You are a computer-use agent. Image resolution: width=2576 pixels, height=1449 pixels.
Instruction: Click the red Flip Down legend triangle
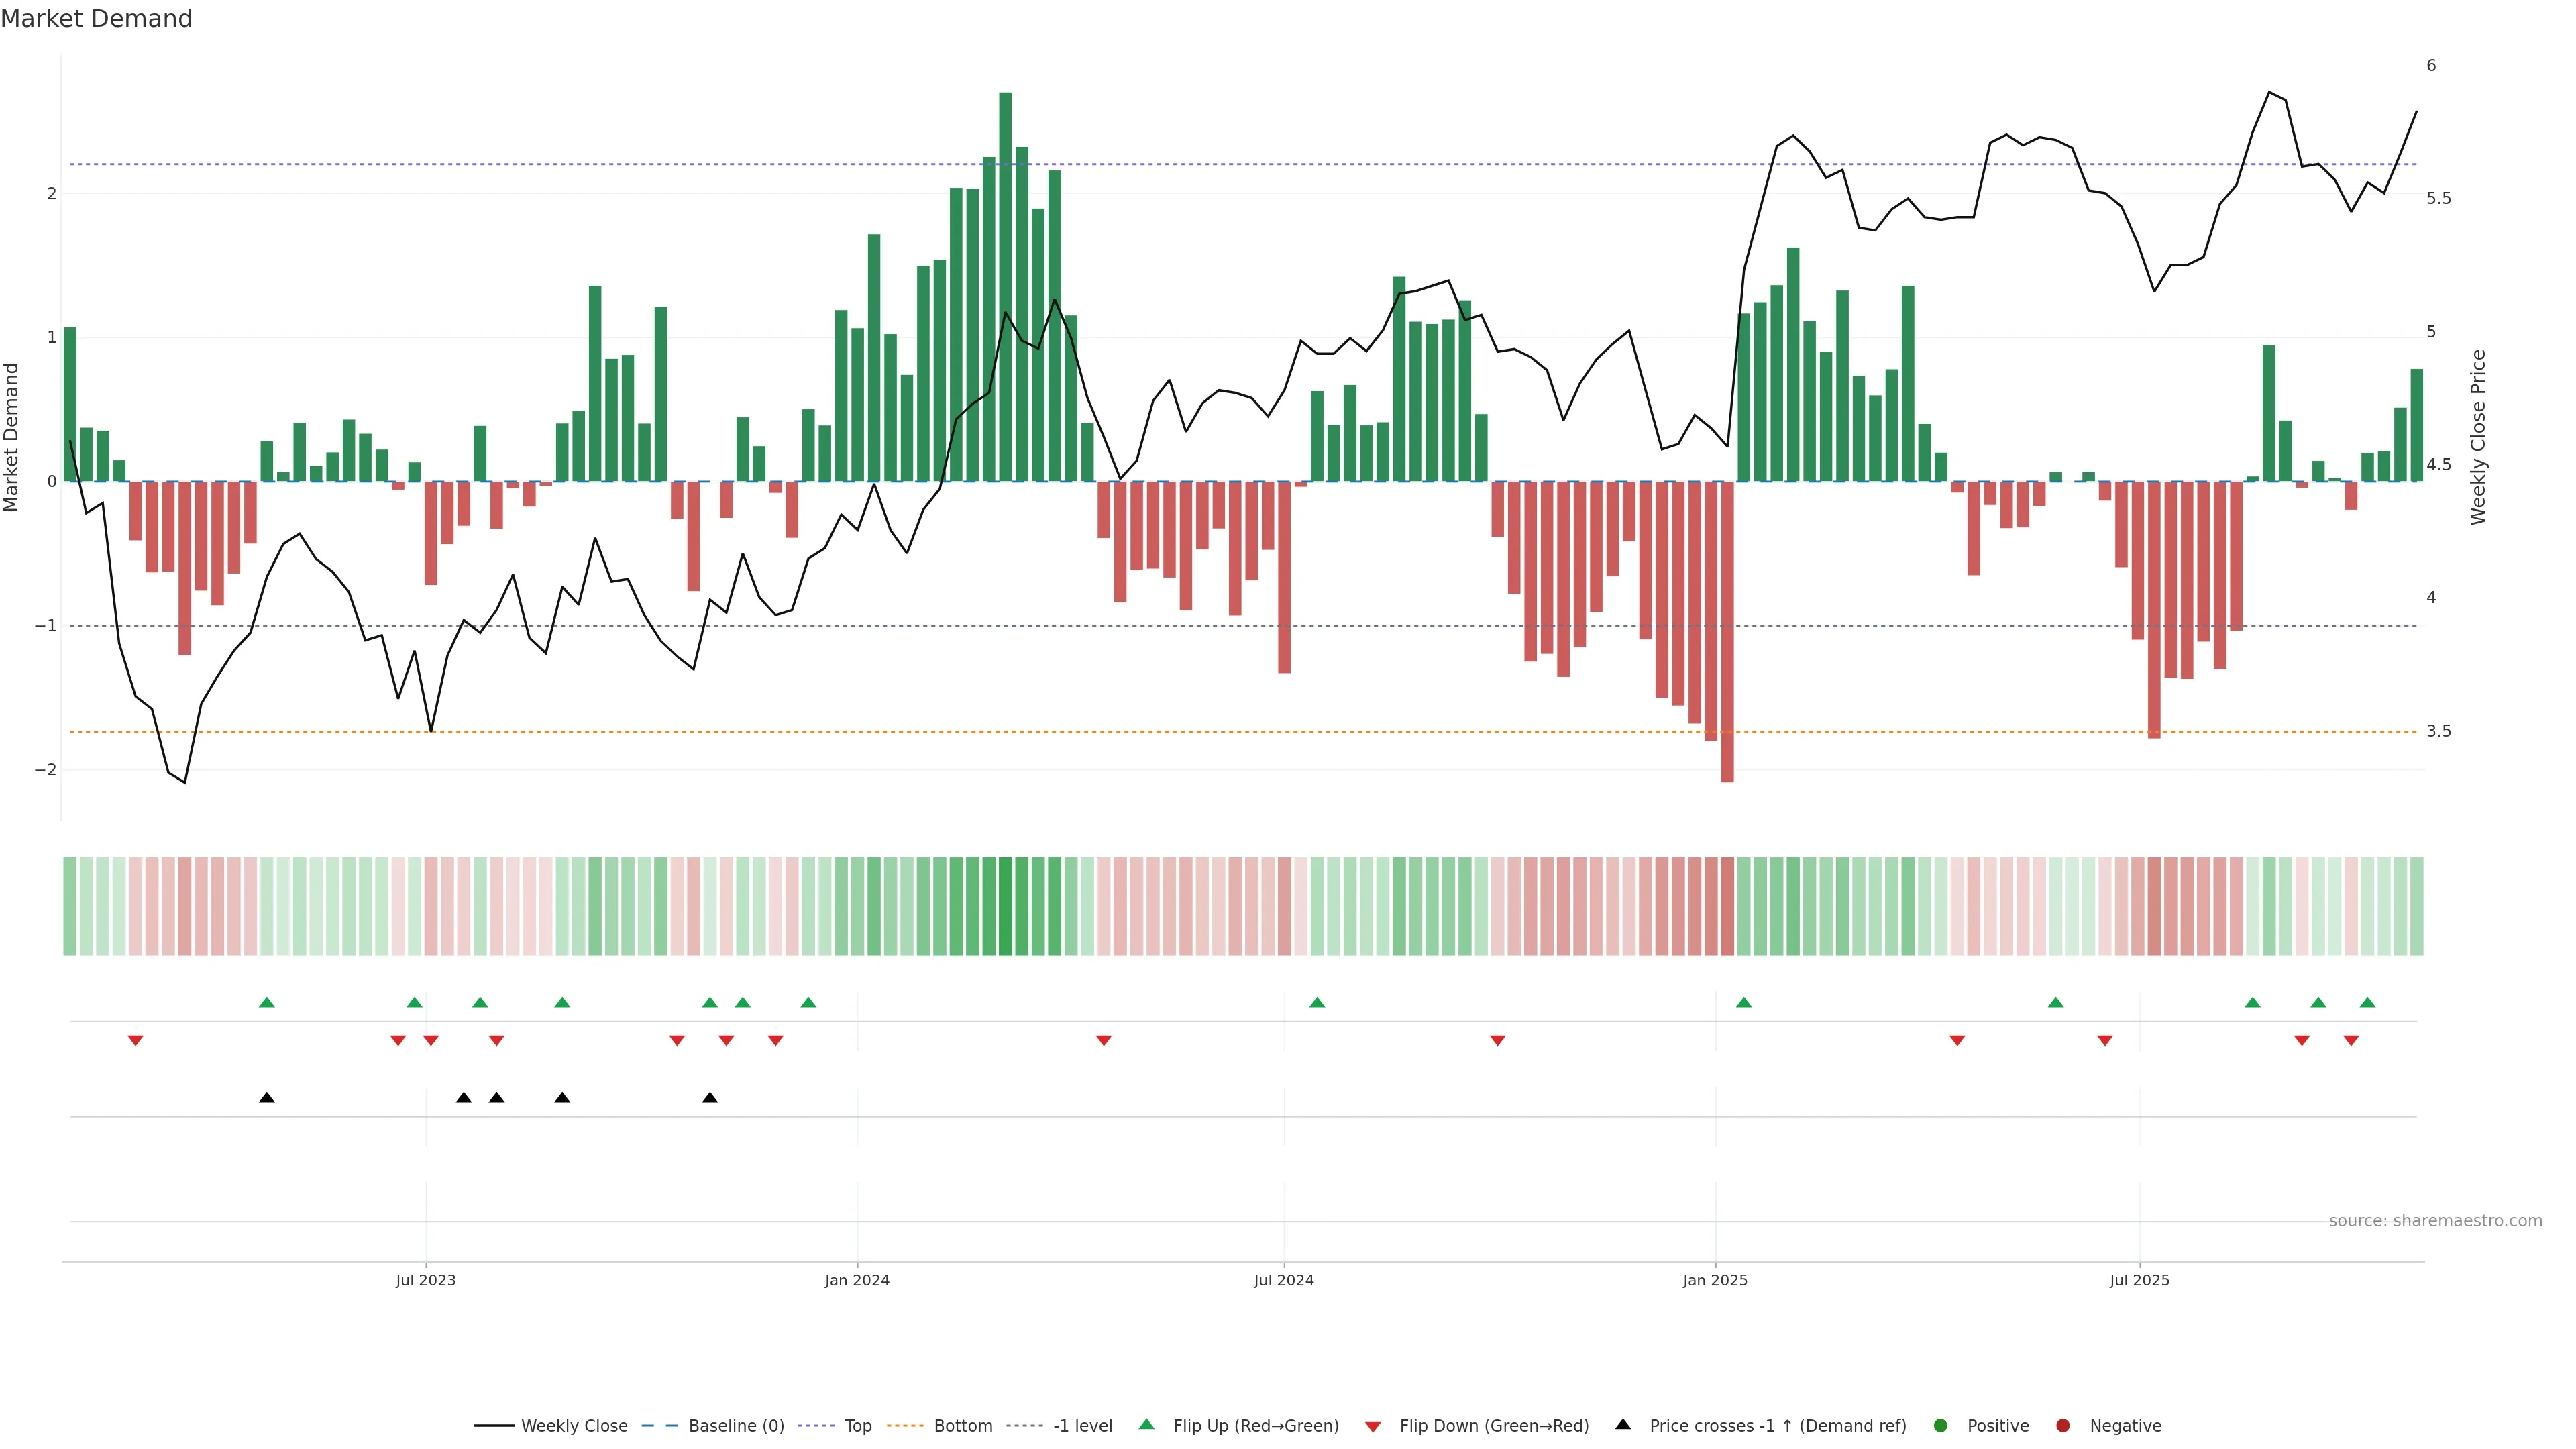pyautogui.click(x=1373, y=1426)
